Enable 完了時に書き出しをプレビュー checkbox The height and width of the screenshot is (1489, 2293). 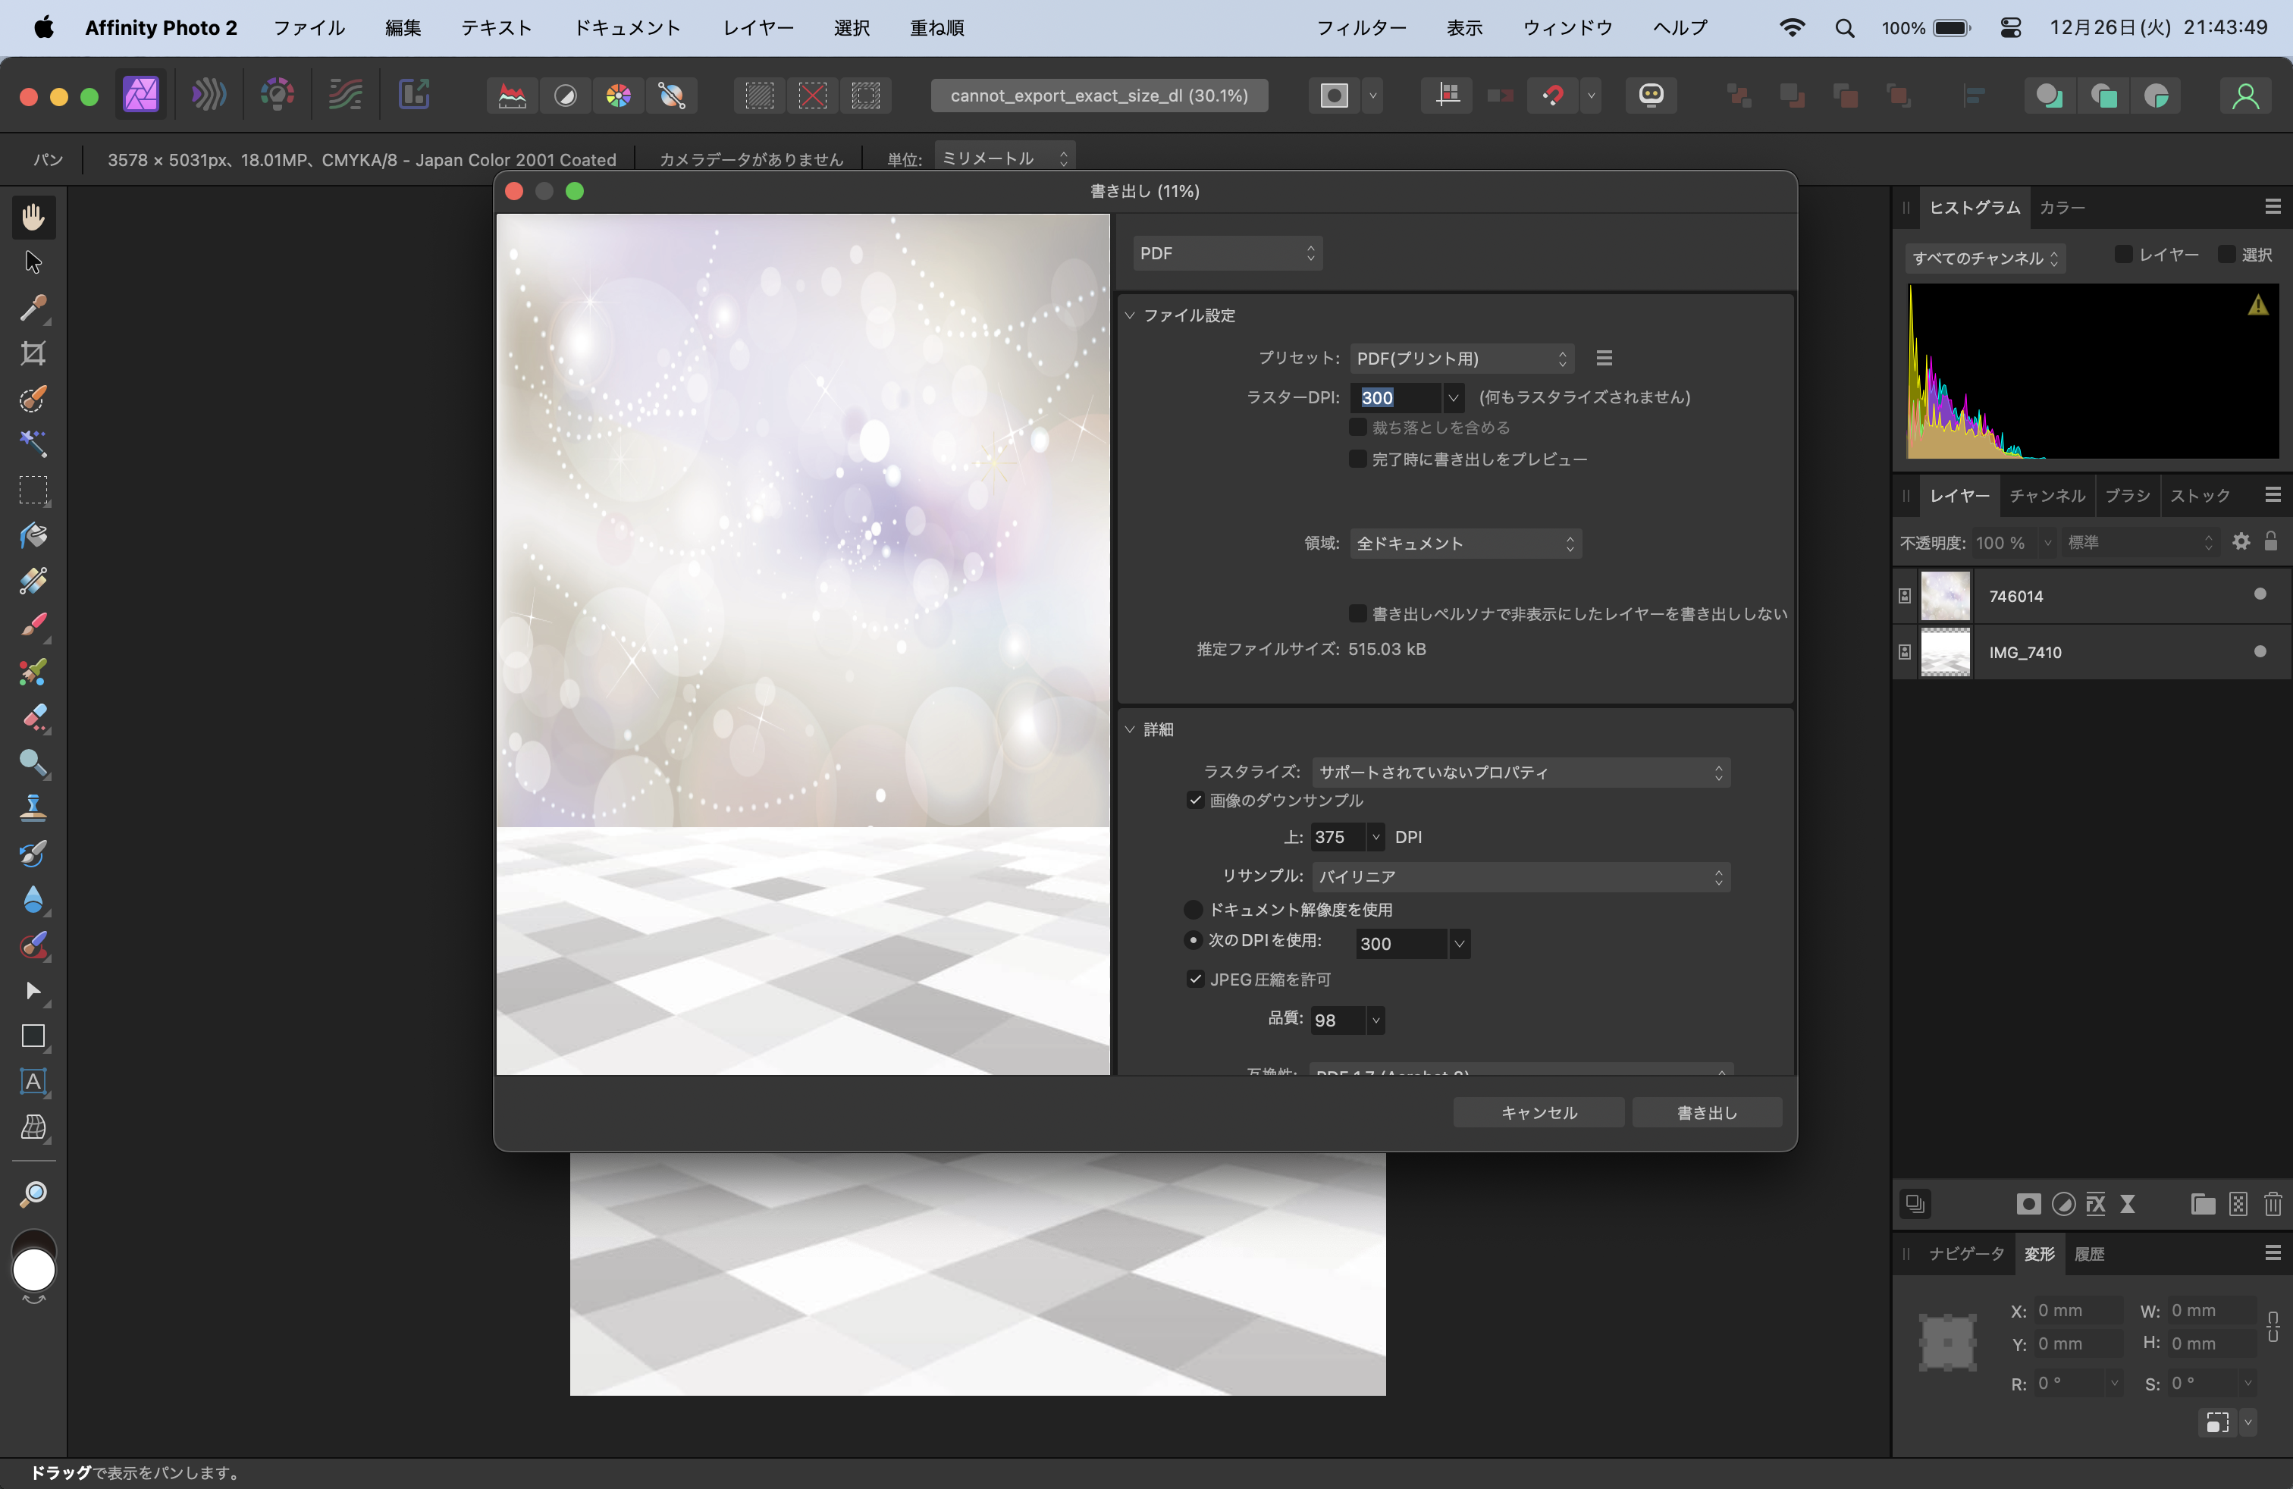(1357, 459)
